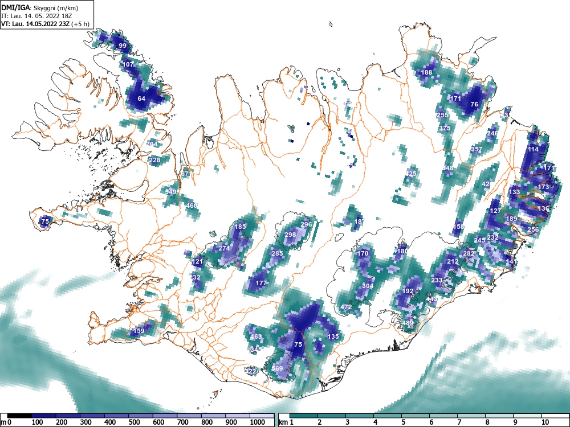Viewport: 570px width, 427px height.
Task: Click the 460 visibility label
Action: tap(192, 206)
